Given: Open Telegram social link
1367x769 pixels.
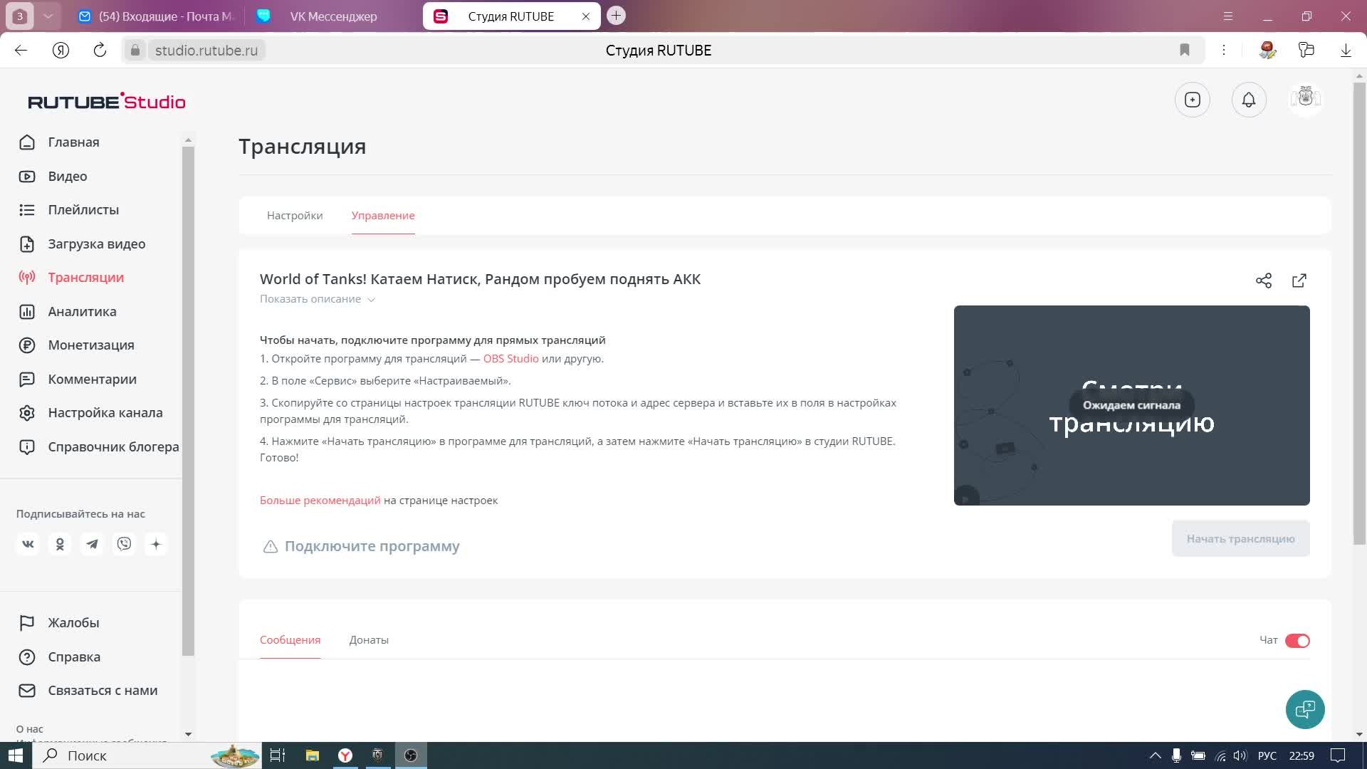Looking at the screenshot, I should point(92,544).
